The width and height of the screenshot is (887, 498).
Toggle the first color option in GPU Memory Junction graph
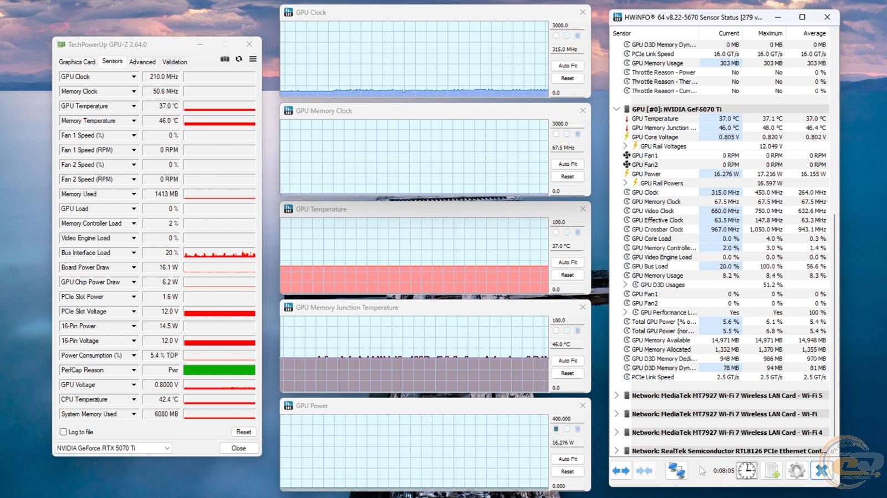556,331
